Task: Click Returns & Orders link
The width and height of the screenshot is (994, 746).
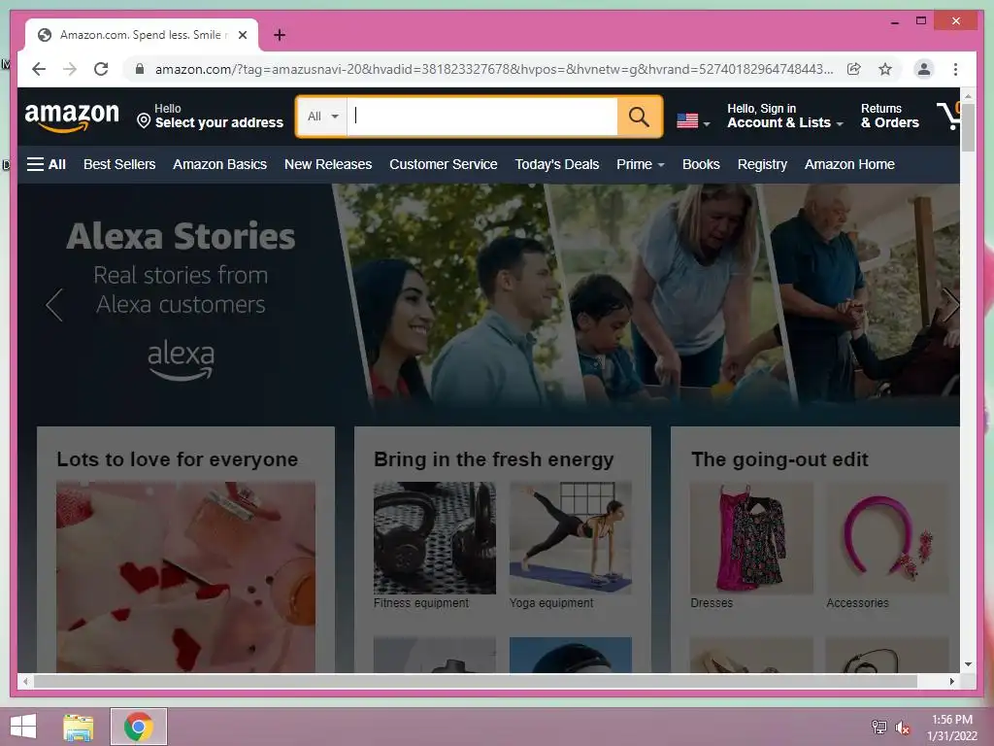Action: [x=889, y=117]
